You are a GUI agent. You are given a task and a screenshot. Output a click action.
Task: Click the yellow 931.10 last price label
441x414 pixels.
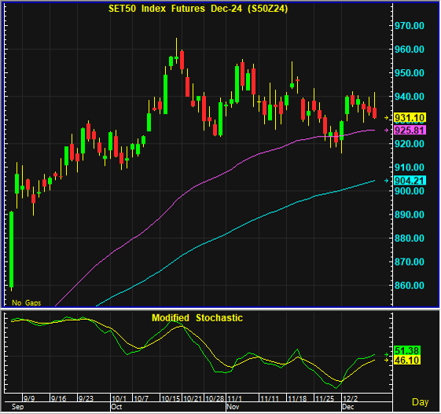tap(410, 118)
